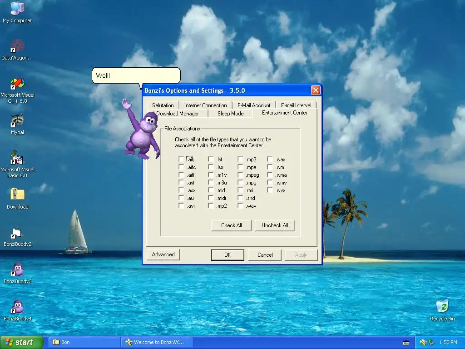
Task: Enable the .lsf checkbox
Action: click(x=211, y=160)
